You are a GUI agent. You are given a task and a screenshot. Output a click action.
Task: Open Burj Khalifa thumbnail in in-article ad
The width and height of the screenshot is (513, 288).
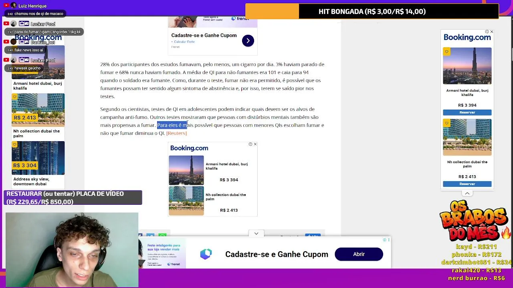tap(186, 170)
